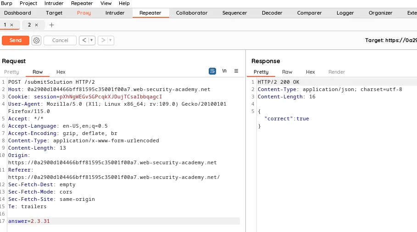Switch response view to Hex
This screenshot has width=417, height=232.
pyautogui.click(x=310, y=72)
